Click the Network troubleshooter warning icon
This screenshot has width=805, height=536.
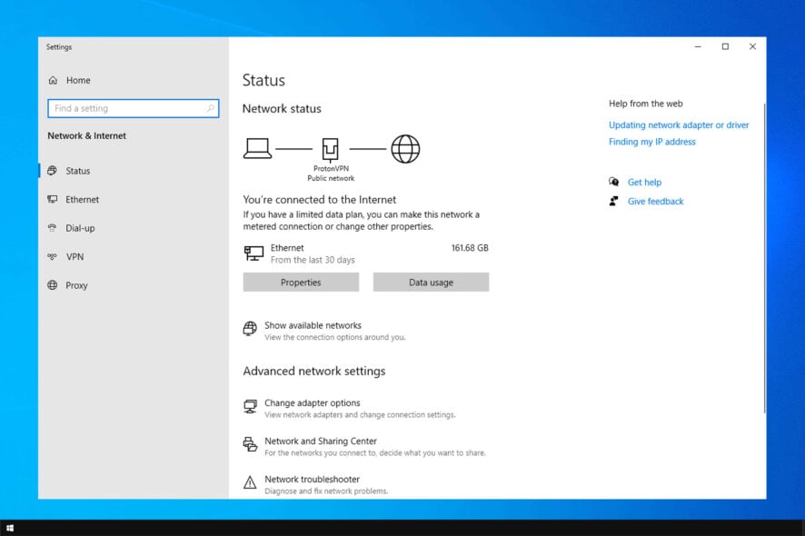coord(249,482)
